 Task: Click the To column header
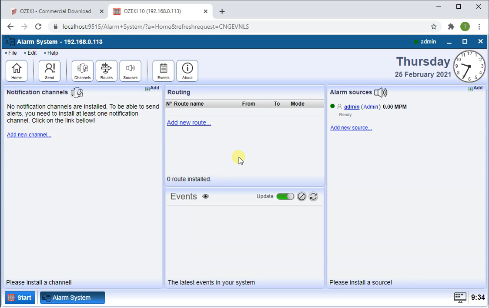[277, 104]
